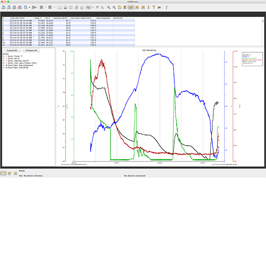Select first data row 03/14/14 09:14:29 AM
The width and height of the screenshot is (266, 266).
pyautogui.click(x=68, y=20)
